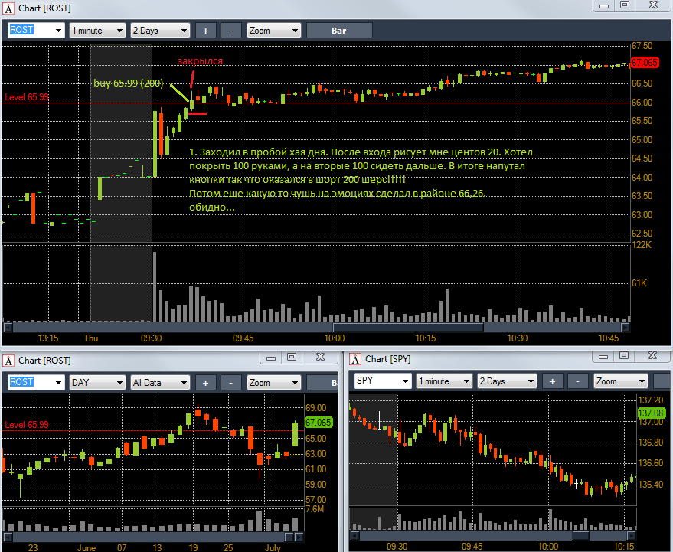
Task: Click the left scroll arrow of the SPY chart scrollbar
Action: click(355, 536)
